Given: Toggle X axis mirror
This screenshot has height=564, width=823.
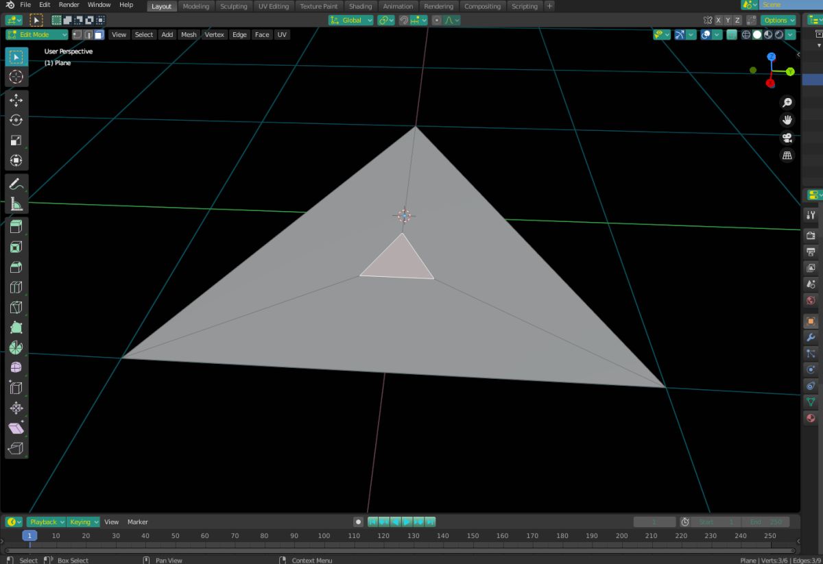Looking at the screenshot, I should coord(718,21).
